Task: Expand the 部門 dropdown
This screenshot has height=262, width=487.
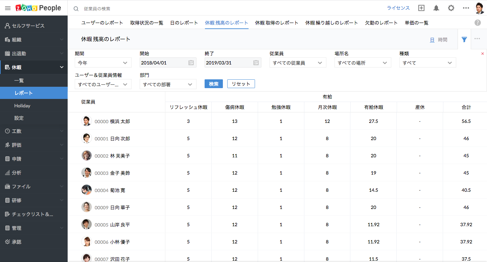Action: tap(168, 84)
